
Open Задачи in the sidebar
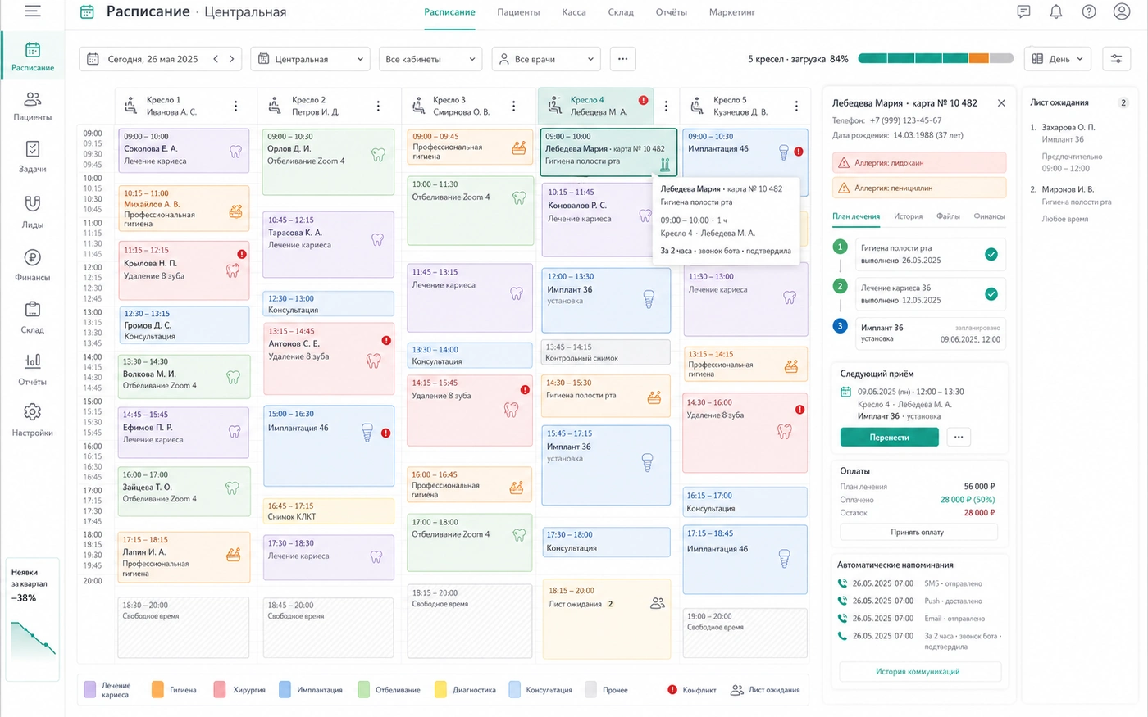point(33,157)
